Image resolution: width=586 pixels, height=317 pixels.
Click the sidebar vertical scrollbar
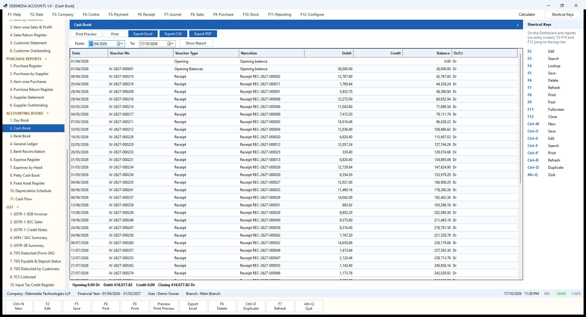(x=67, y=195)
